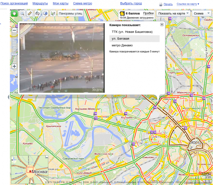213x185 pixels.
Task: Click the zoom in plus button
Action: [x=15, y=66]
